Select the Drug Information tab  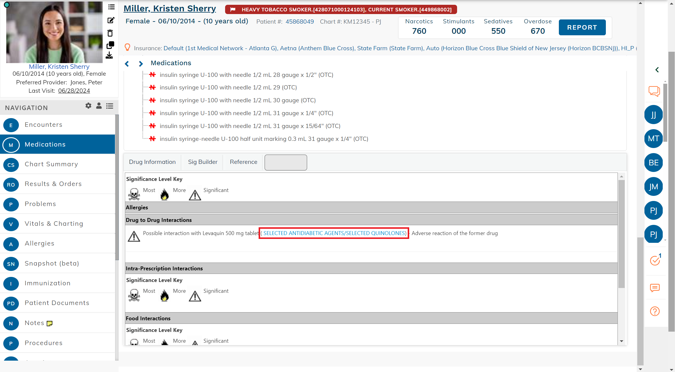pyautogui.click(x=152, y=162)
